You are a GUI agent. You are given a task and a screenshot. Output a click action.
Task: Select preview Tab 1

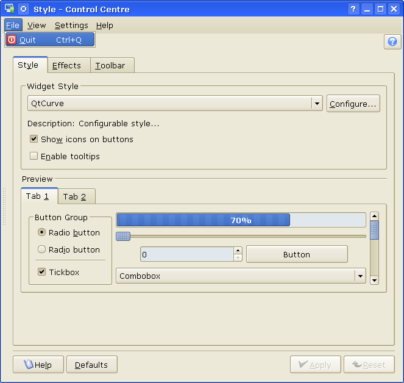point(40,196)
